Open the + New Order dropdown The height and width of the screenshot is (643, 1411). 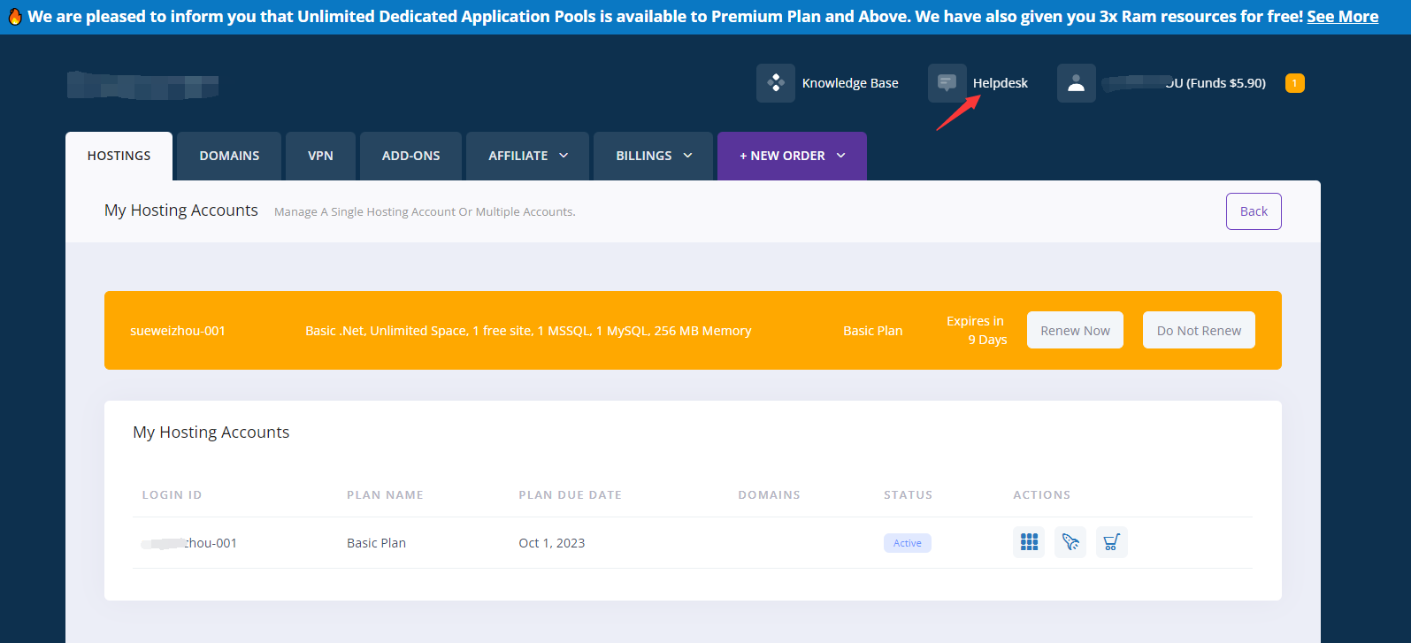point(792,156)
